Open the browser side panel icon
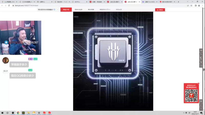The height and width of the screenshot is (115, 205). (x=196, y=5)
